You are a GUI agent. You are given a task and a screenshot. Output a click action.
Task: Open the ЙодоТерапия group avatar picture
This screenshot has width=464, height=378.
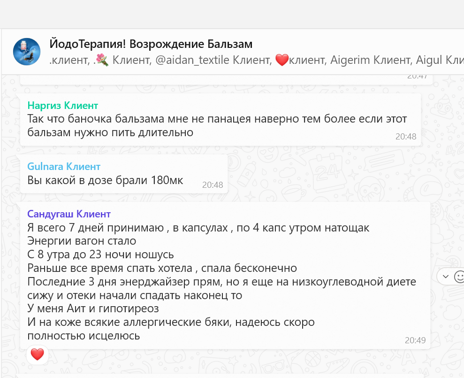tap(27, 52)
